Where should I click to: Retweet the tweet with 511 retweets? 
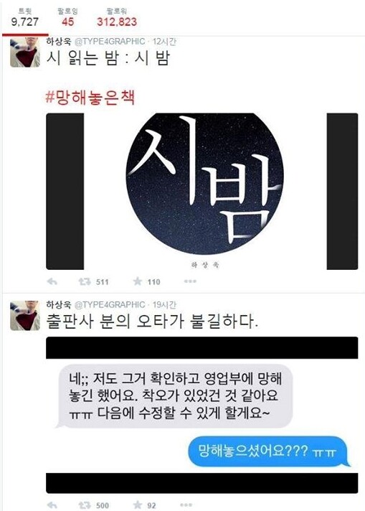click(85, 281)
